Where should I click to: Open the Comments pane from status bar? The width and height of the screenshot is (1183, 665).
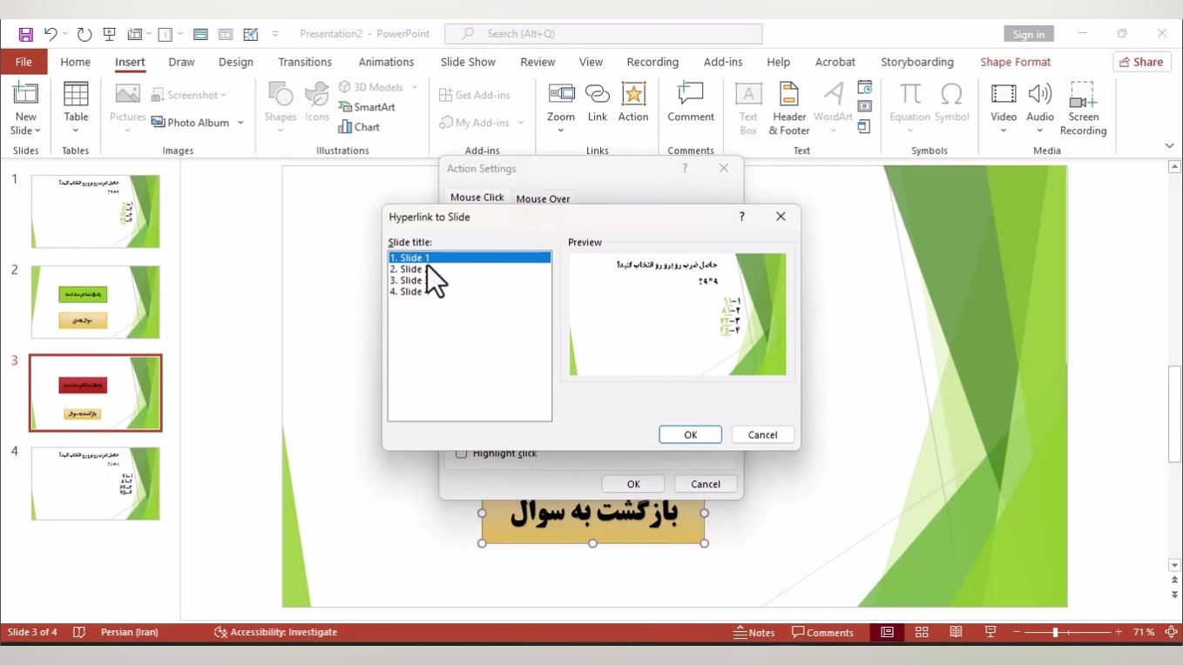click(x=822, y=633)
